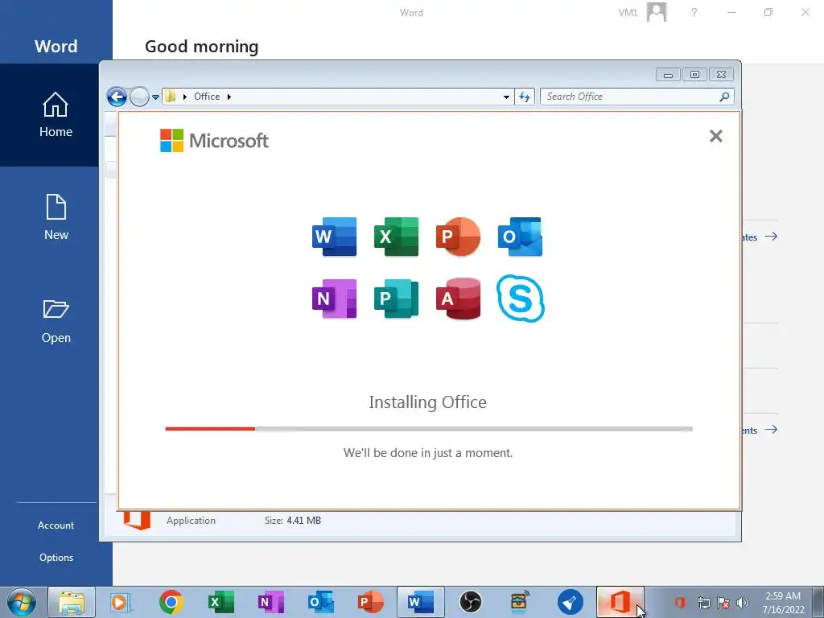Click the Microsoft logo in the installer

pyautogui.click(x=214, y=140)
